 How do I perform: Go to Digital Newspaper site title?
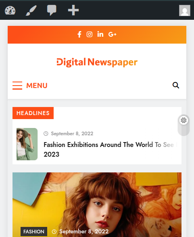coord(97,62)
